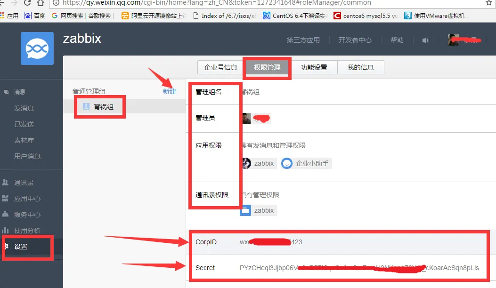Image resolution: width=496 pixels, height=288 pixels.
Task: Bookmark this page with the star icon
Action: click(x=489, y=3)
